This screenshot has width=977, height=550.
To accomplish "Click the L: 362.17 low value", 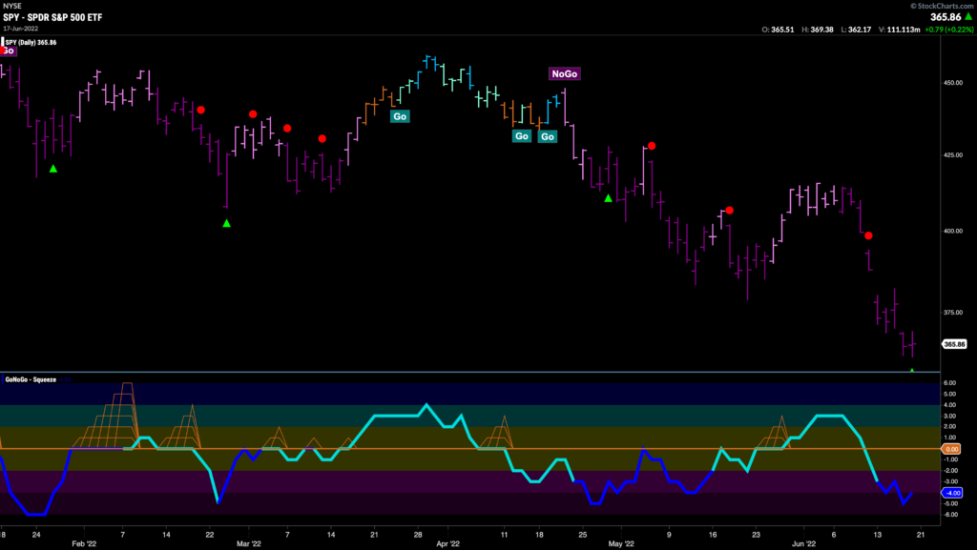I will pos(856,30).
